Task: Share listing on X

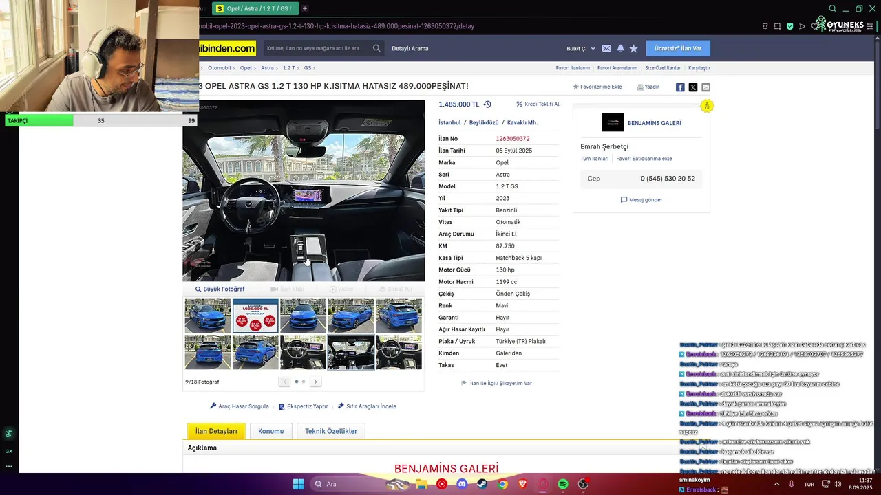Action: click(x=693, y=87)
